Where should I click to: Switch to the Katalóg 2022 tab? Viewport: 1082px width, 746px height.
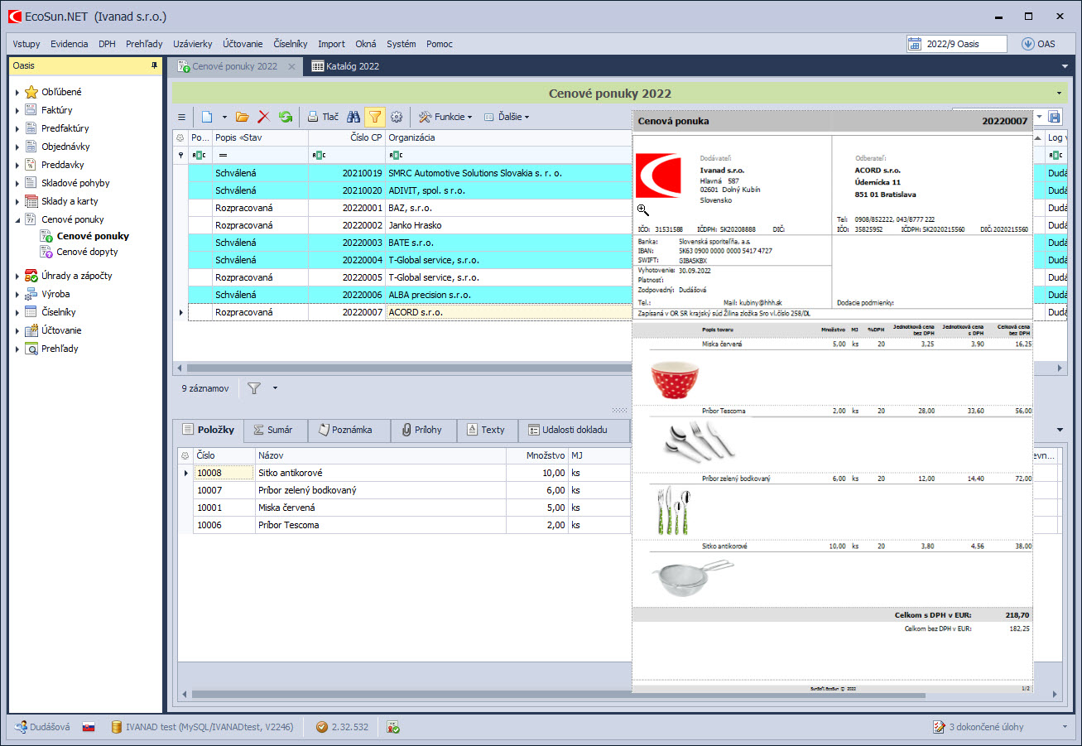tap(345, 66)
